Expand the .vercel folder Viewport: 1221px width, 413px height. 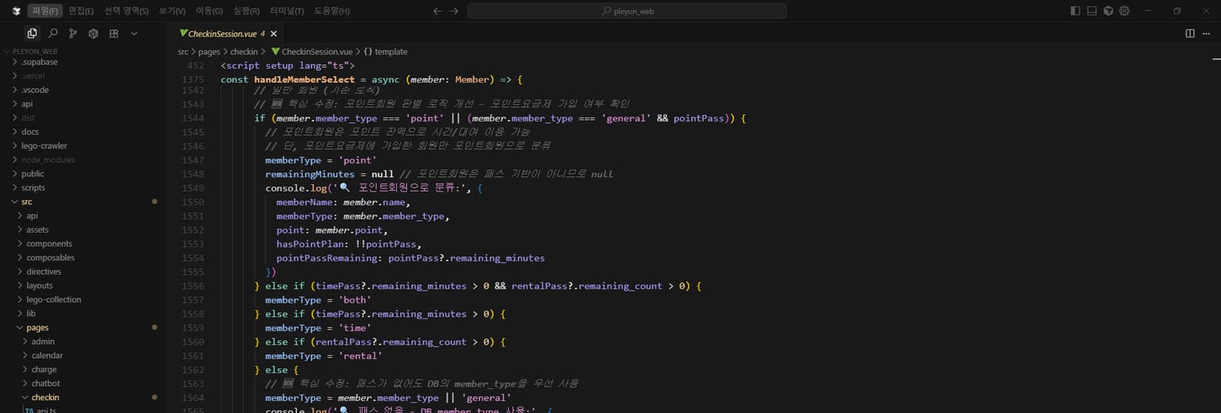point(83,76)
